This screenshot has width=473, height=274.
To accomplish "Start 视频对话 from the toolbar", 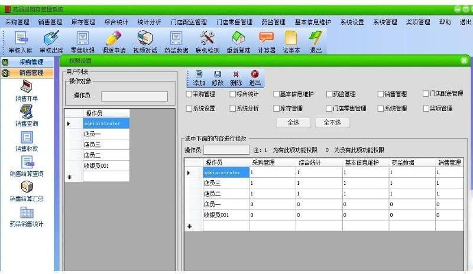I will [145, 42].
